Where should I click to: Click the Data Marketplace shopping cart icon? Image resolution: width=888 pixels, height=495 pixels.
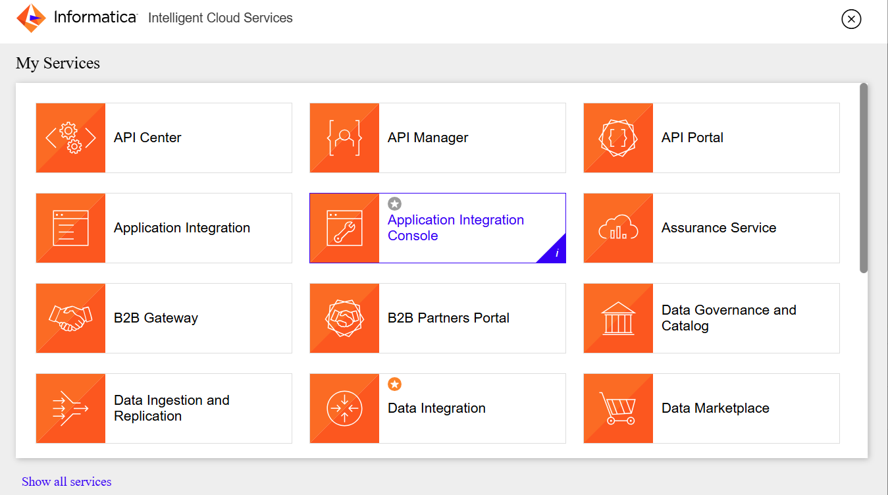[x=618, y=408]
